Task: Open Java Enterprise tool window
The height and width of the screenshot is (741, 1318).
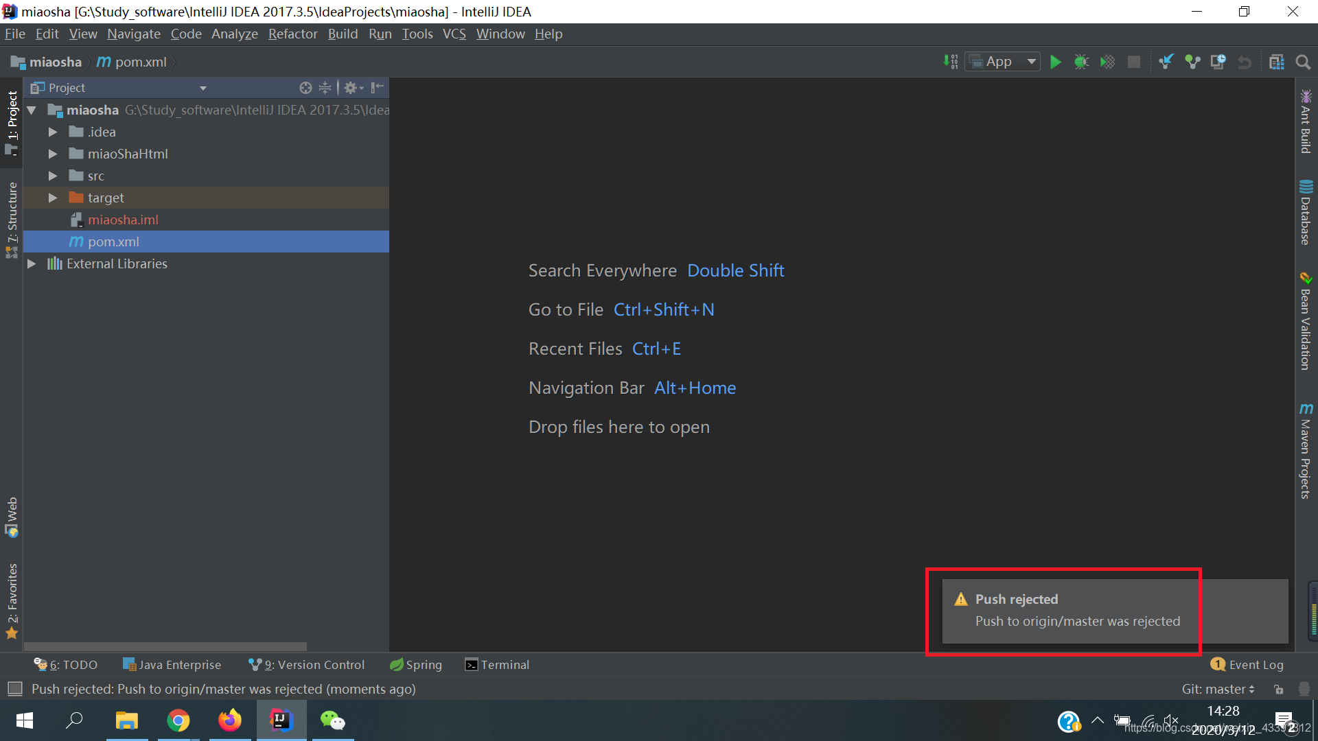Action: tap(172, 664)
